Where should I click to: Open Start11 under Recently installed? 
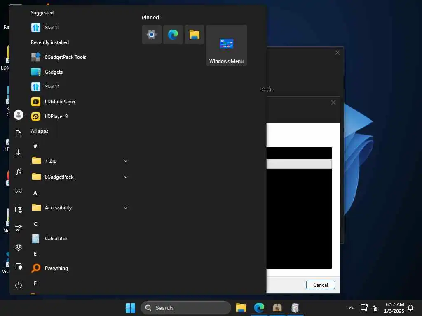pyautogui.click(x=80, y=86)
